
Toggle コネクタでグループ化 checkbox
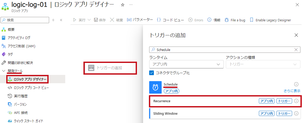(x=152, y=73)
